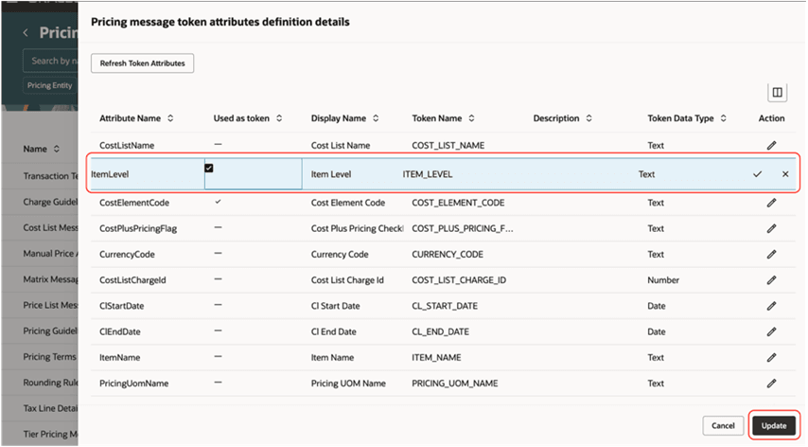The height and width of the screenshot is (447, 808).
Task: Select the ClEndDate attribute cell
Action: (x=119, y=331)
